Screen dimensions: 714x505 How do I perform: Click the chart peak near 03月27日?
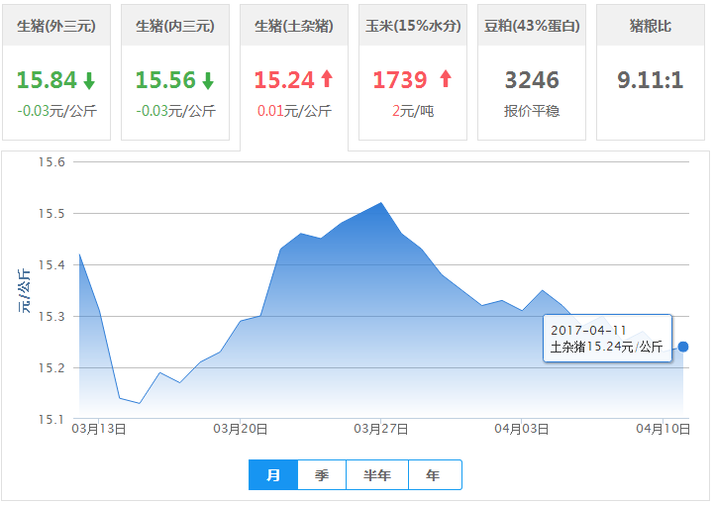(x=381, y=203)
